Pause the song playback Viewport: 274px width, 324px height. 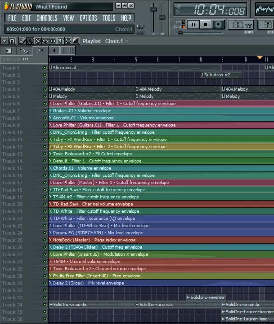[x=193, y=25]
